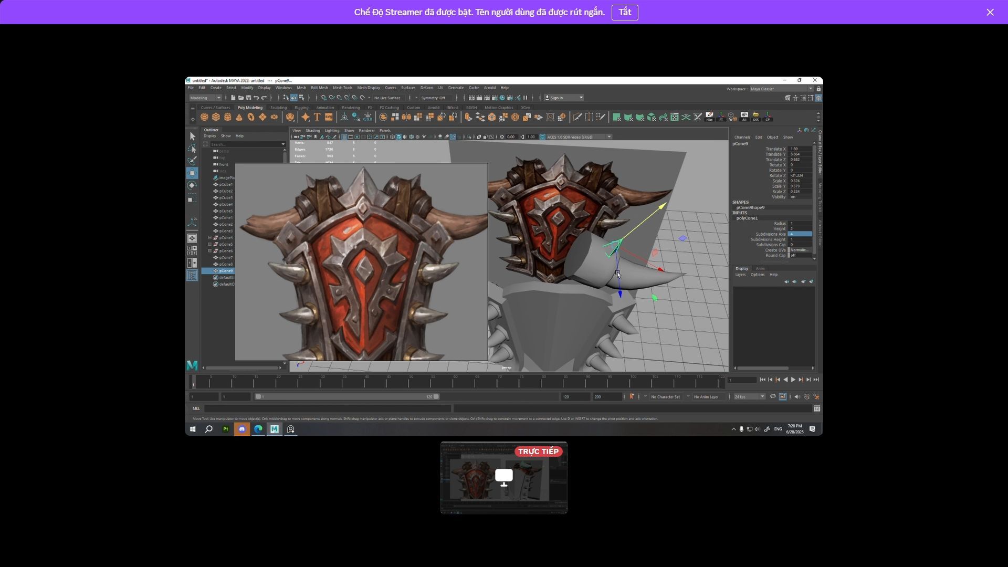Open the Sign In dropdown

click(x=564, y=98)
